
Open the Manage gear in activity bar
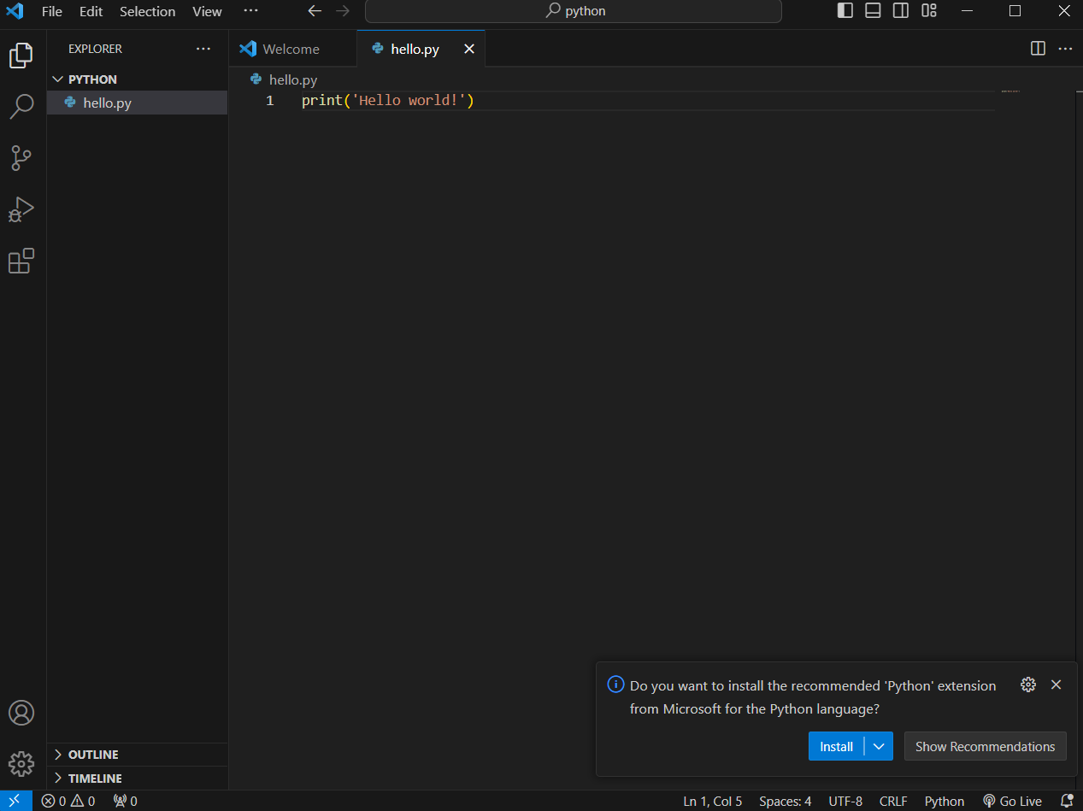[21, 763]
